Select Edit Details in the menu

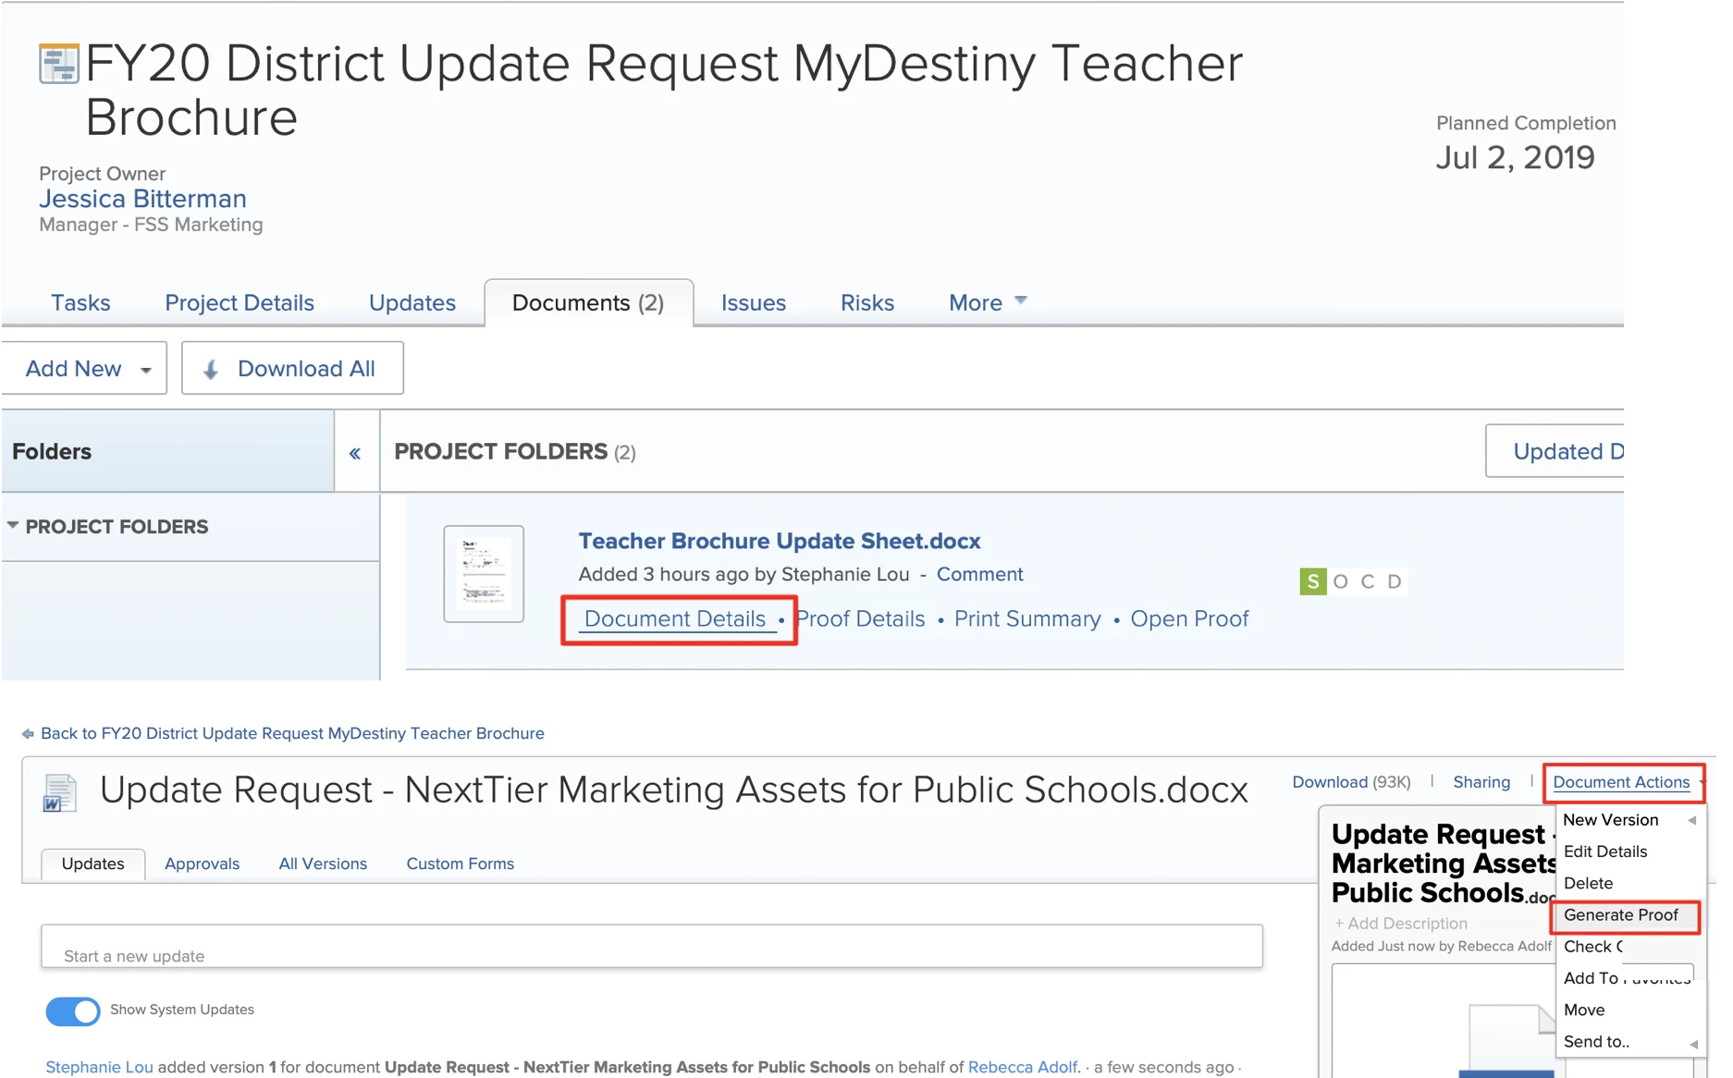[x=1605, y=851]
